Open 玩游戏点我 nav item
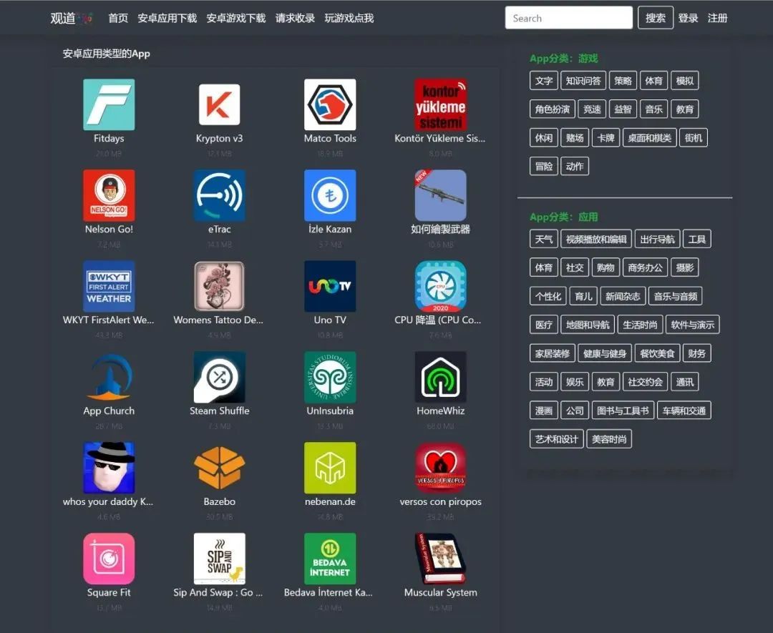The image size is (773, 633). point(349,18)
